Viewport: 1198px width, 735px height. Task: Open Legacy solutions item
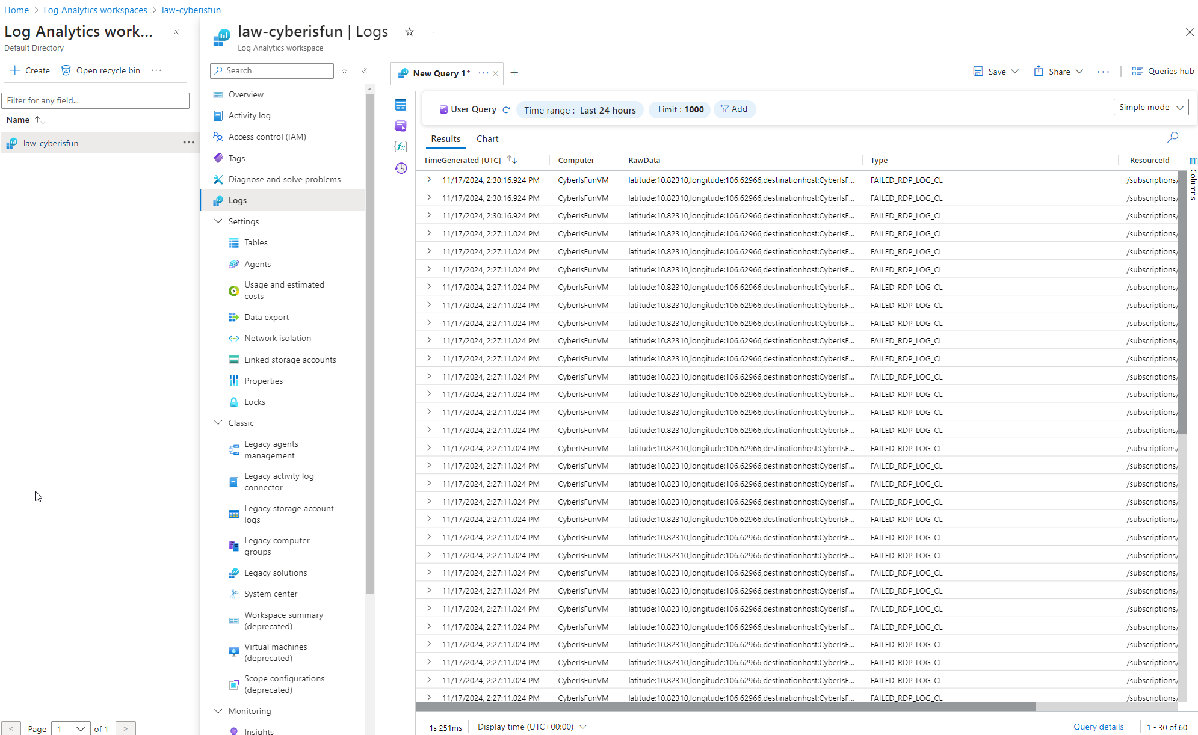pos(275,573)
